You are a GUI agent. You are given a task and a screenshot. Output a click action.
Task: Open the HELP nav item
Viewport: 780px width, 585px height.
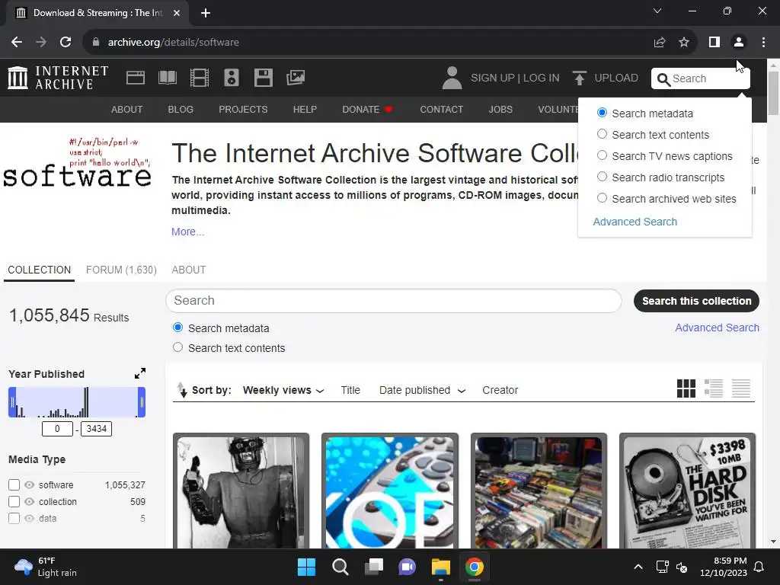pos(305,110)
